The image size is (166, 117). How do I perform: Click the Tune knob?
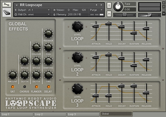click(118, 7)
